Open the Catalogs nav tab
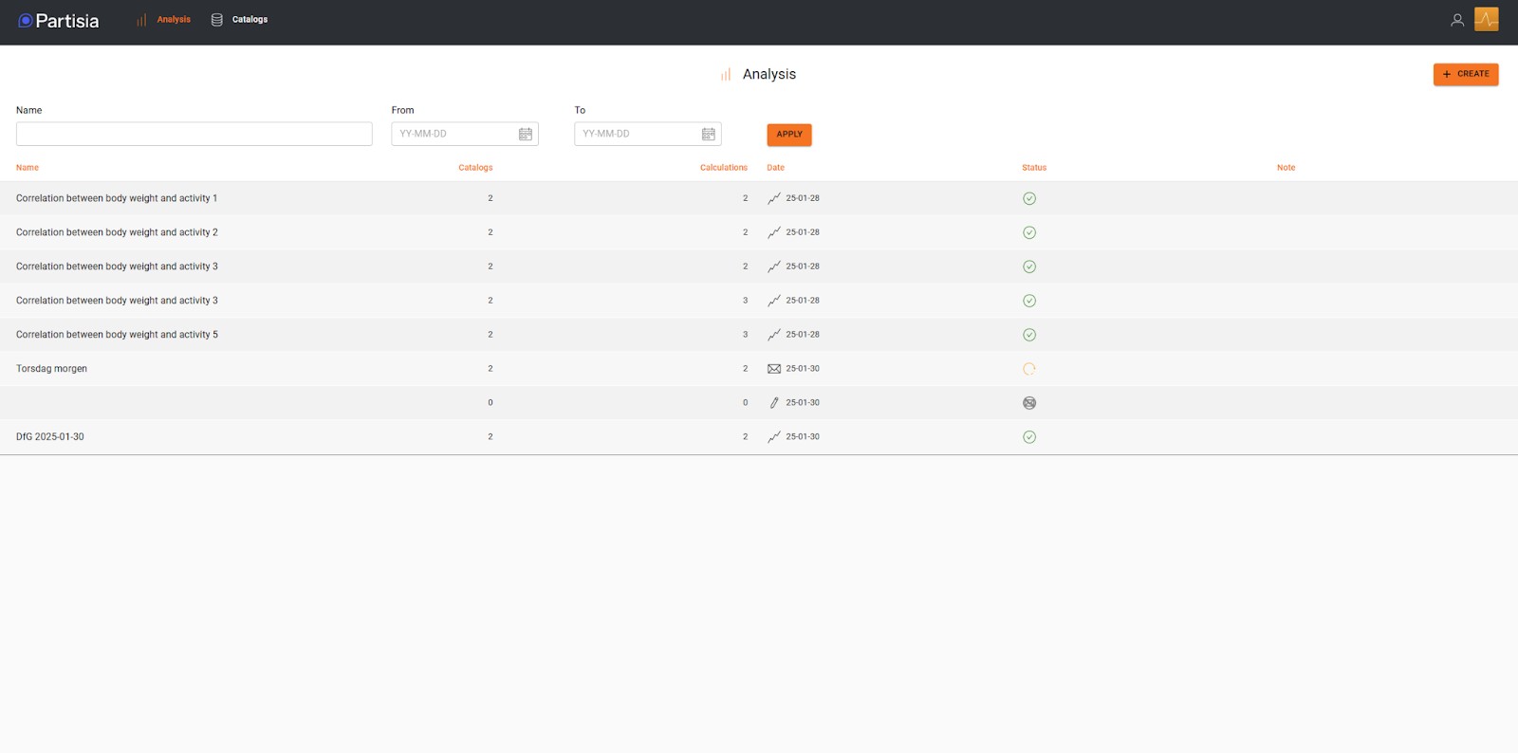The image size is (1518, 753). (x=239, y=20)
